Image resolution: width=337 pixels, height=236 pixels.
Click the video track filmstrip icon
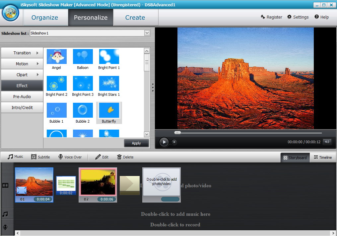5,185
